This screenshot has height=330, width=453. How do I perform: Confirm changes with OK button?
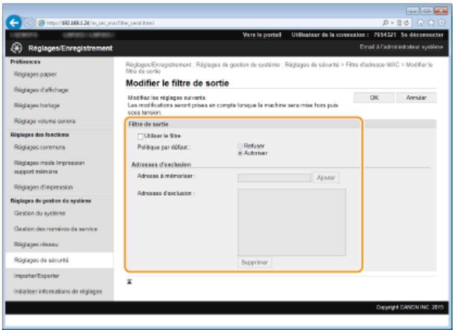tap(374, 97)
